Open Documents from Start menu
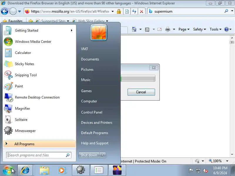 (90, 59)
